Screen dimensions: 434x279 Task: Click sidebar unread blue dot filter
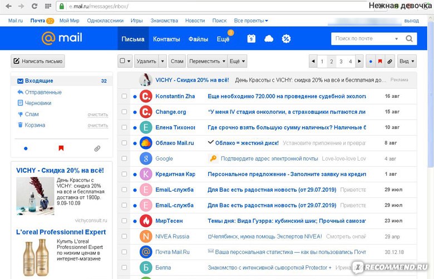click(26, 148)
